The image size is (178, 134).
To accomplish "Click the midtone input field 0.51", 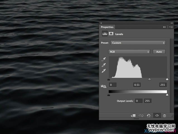I will (137, 85).
